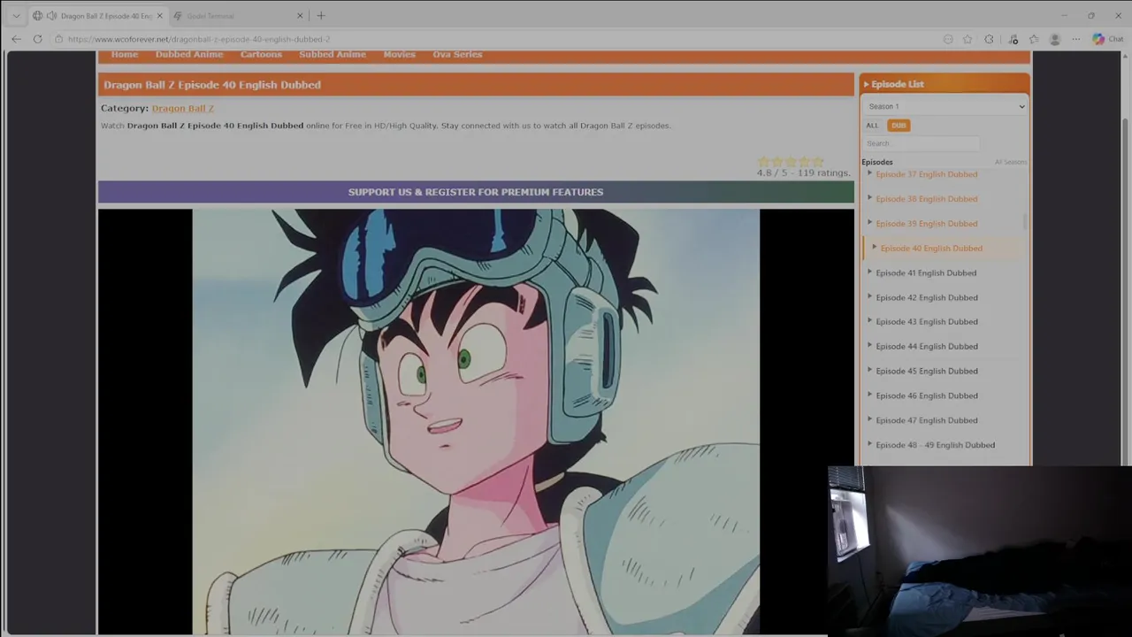
Task: Close the Dragon Ball Z Episode 40 tab
Action: point(159,16)
